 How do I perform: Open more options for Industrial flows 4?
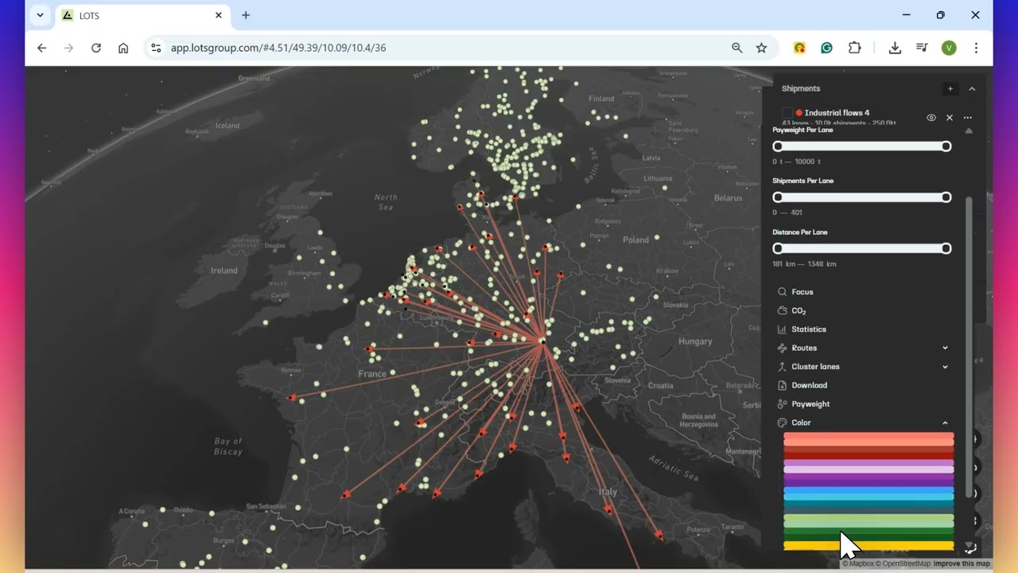pyautogui.click(x=968, y=118)
